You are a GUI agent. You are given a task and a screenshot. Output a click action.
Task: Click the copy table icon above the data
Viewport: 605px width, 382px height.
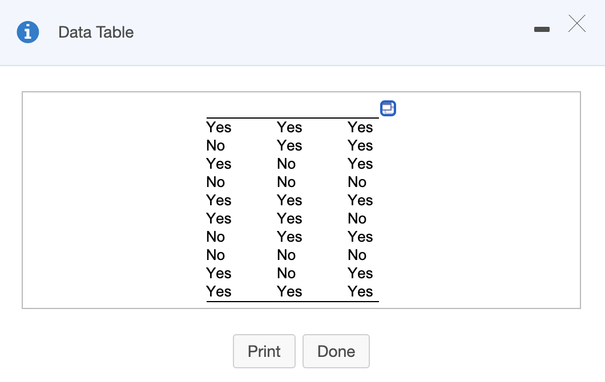388,108
